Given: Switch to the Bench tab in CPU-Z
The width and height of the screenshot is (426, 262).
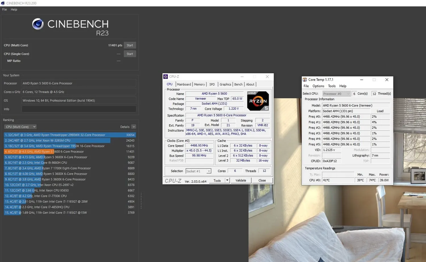Looking at the screenshot, I should click(238, 84).
